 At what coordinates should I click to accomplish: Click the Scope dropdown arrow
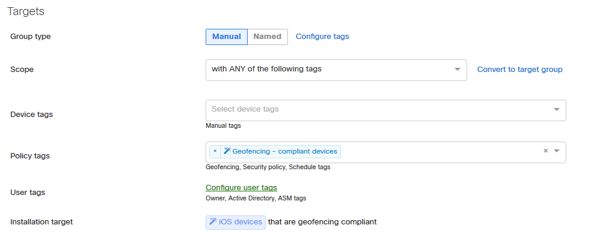(x=457, y=70)
